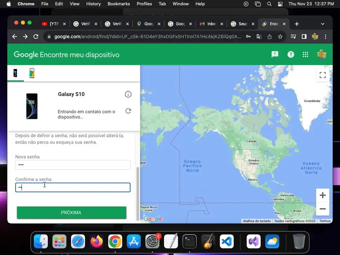Viewport: 340px width, 255px height.
Task: Open Safari from the dock
Action: (x=78, y=241)
